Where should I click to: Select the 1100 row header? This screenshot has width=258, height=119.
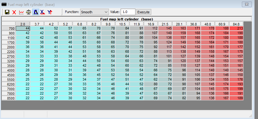pyautogui.click(x=9, y=38)
